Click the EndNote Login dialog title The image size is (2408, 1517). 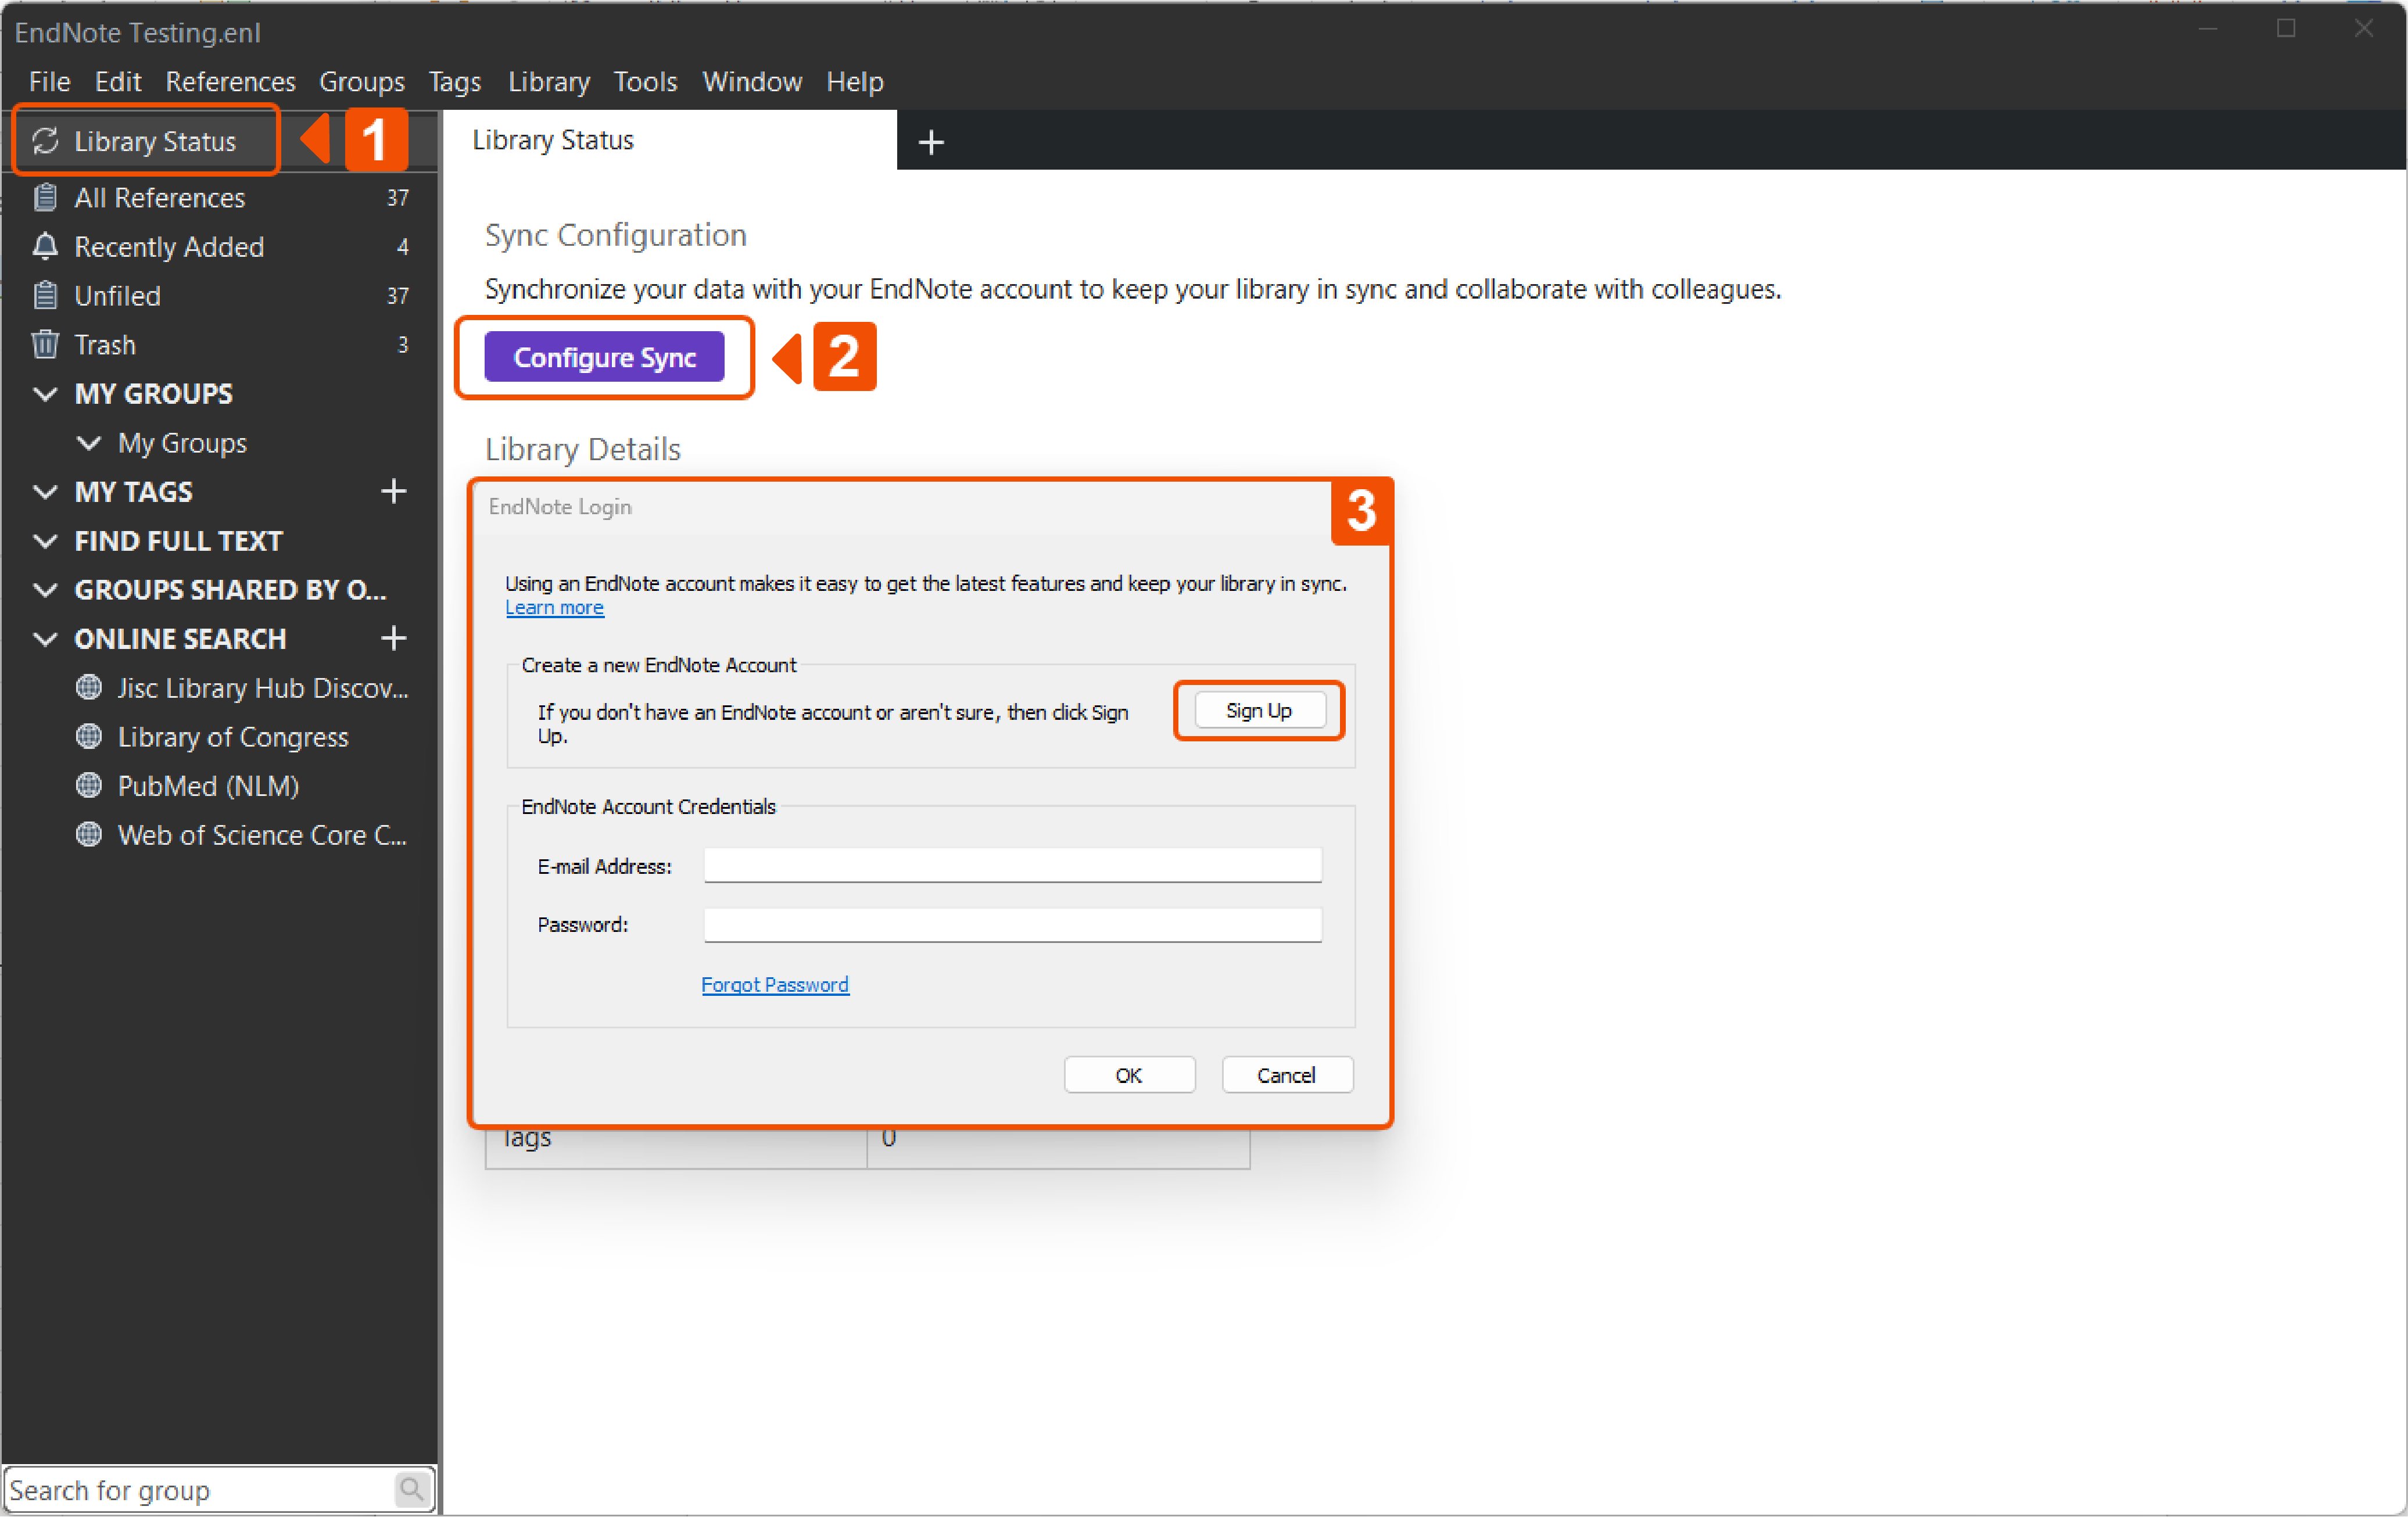(559, 506)
